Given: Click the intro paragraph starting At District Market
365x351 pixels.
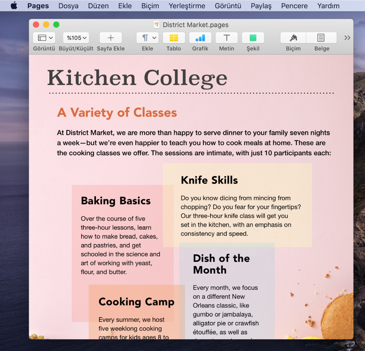Looking at the screenshot, I should (194, 143).
